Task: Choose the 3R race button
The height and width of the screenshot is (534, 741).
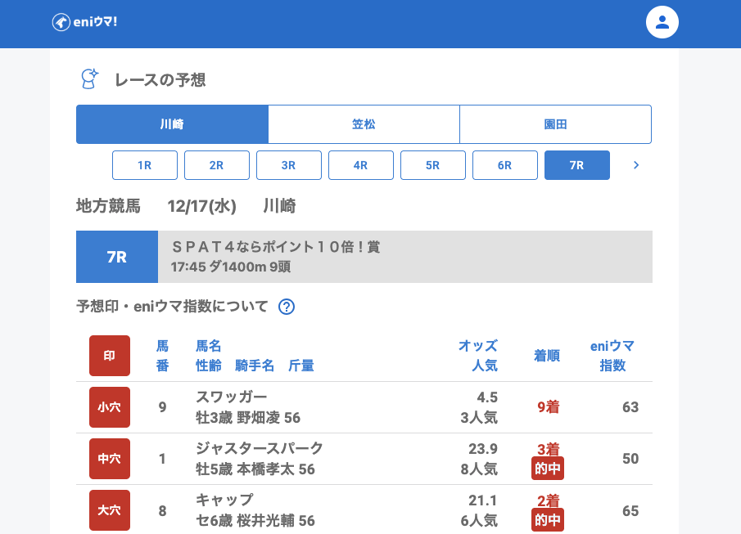Action: pyautogui.click(x=289, y=165)
